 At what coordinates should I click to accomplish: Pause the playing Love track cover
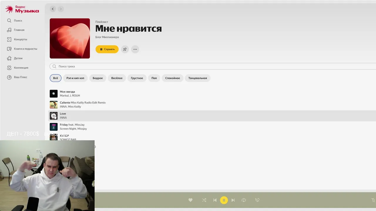coord(53,116)
